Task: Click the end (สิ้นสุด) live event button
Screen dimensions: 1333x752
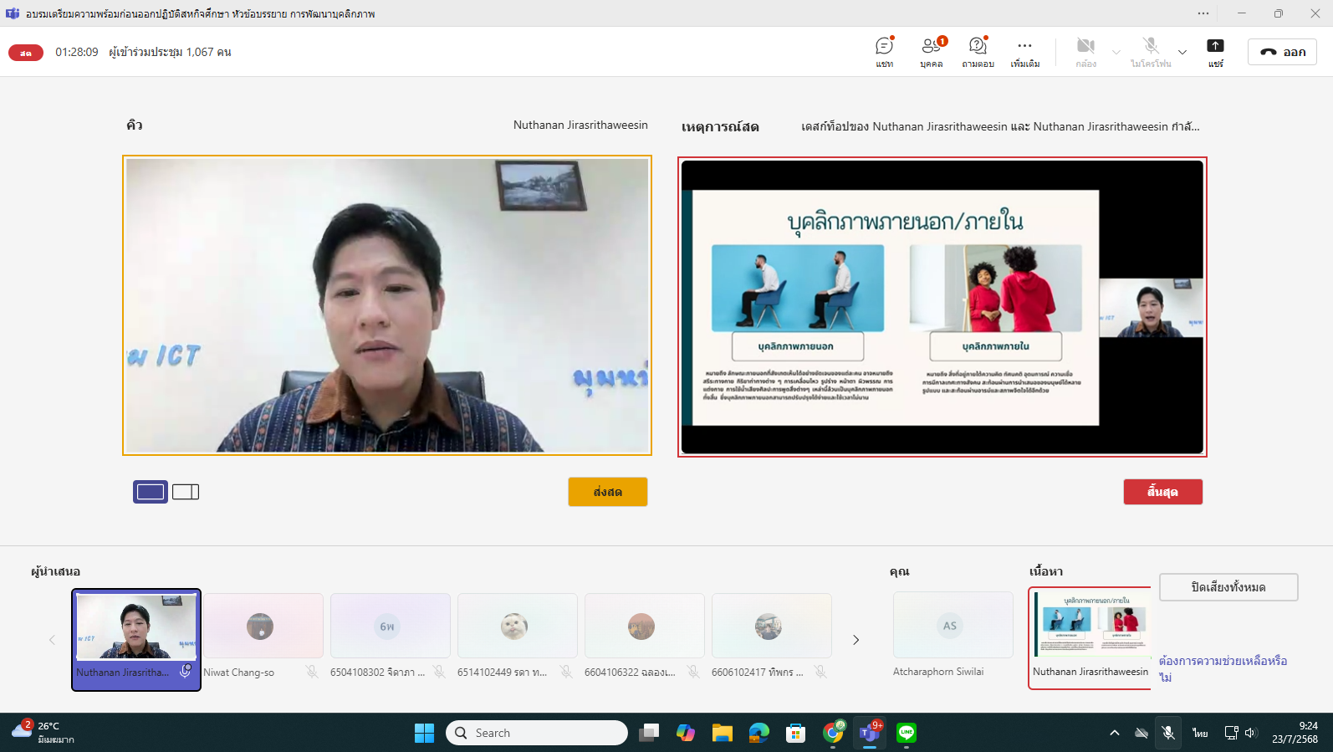Action: tap(1162, 492)
